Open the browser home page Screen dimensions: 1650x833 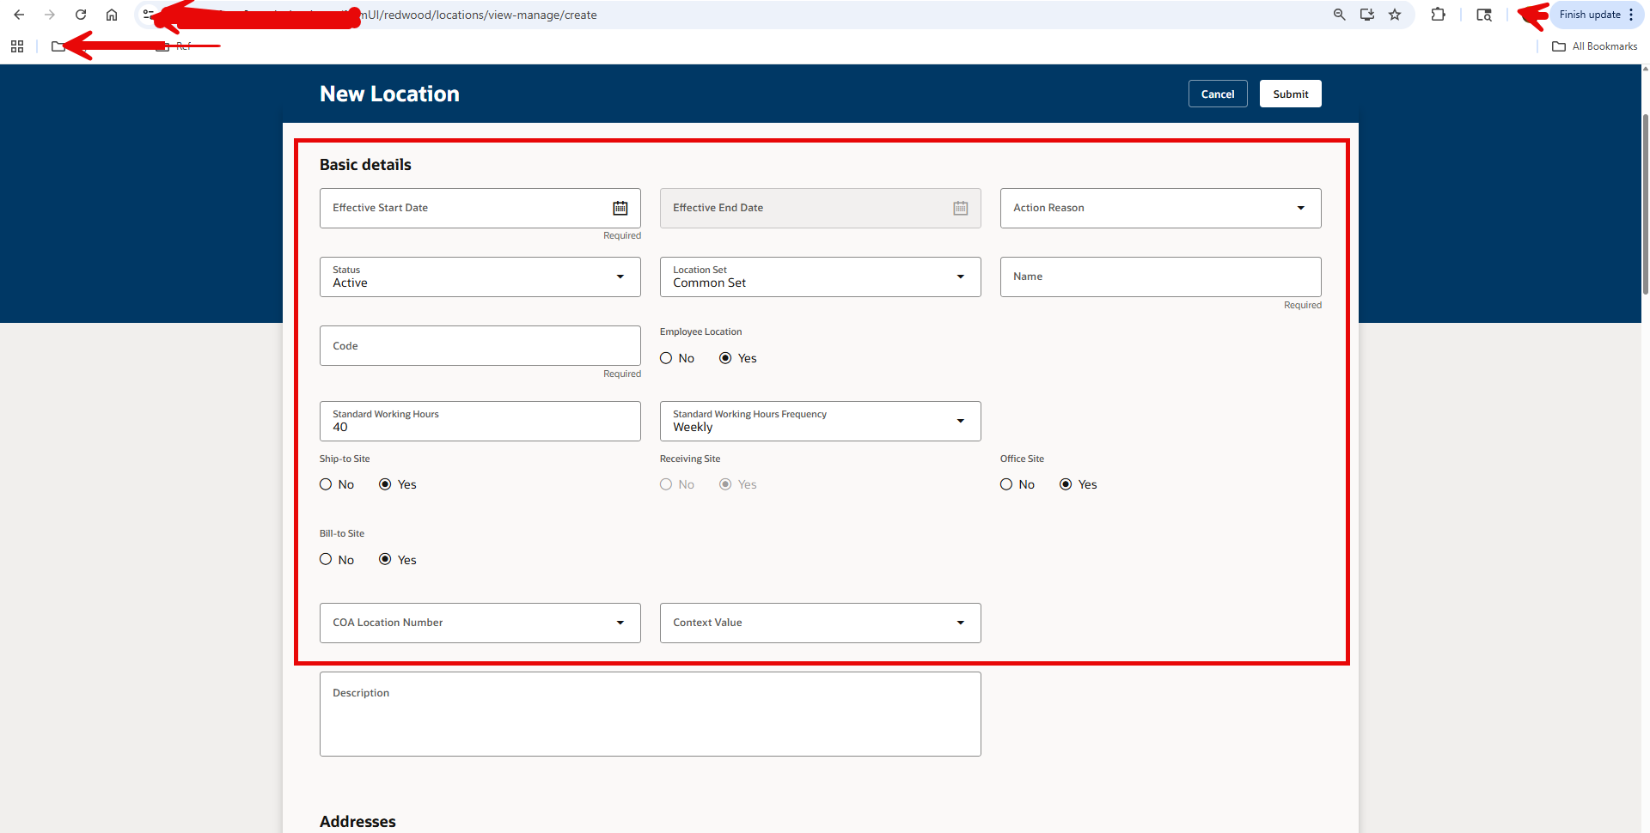click(x=112, y=15)
